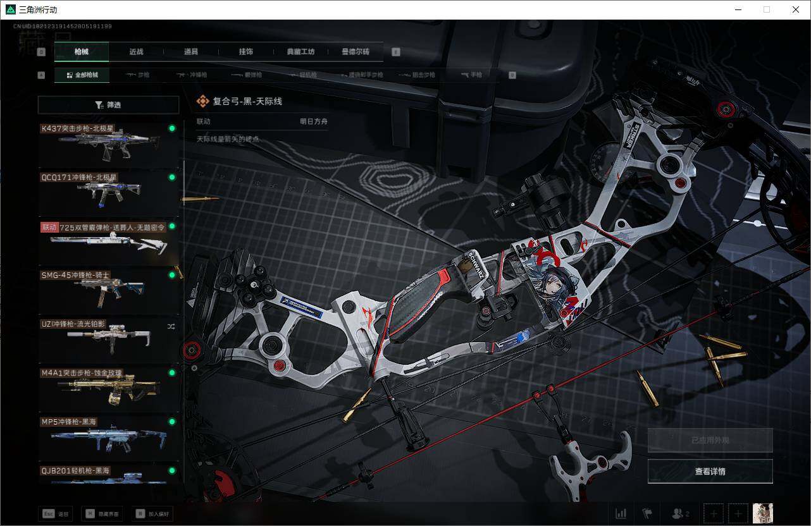
Task: Open the 筛选 filter button
Action: pyautogui.click(x=109, y=105)
